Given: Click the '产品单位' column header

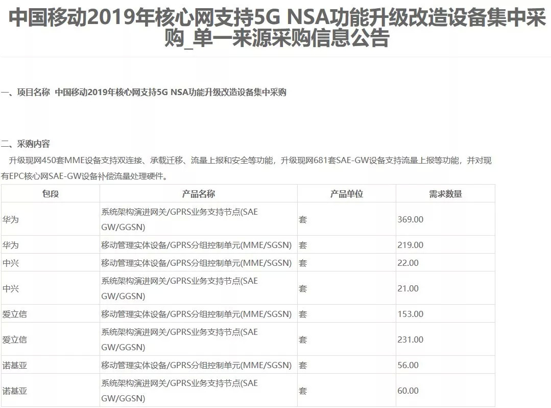Looking at the screenshot, I should click(347, 194).
